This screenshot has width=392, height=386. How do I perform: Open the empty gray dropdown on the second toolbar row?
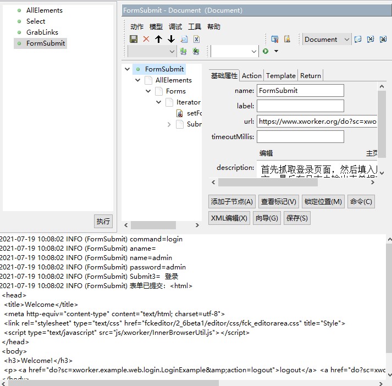(152, 51)
